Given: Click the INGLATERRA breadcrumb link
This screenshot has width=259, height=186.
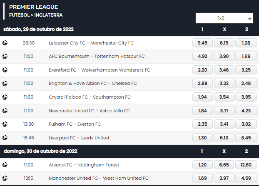Looking at the screenshot, I should [48, 15].
